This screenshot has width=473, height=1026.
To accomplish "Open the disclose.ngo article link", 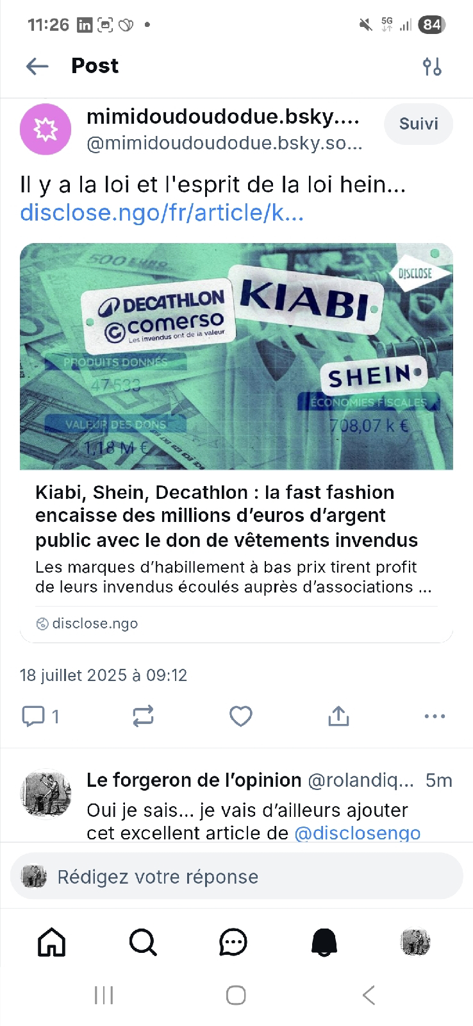I will (162, 212).
